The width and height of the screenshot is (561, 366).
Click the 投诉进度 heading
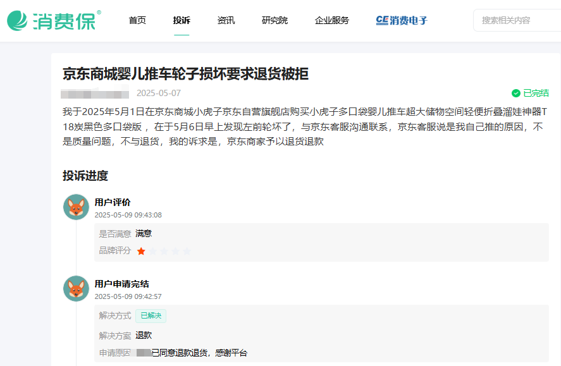pyautogui.click(x=85, y=176)
